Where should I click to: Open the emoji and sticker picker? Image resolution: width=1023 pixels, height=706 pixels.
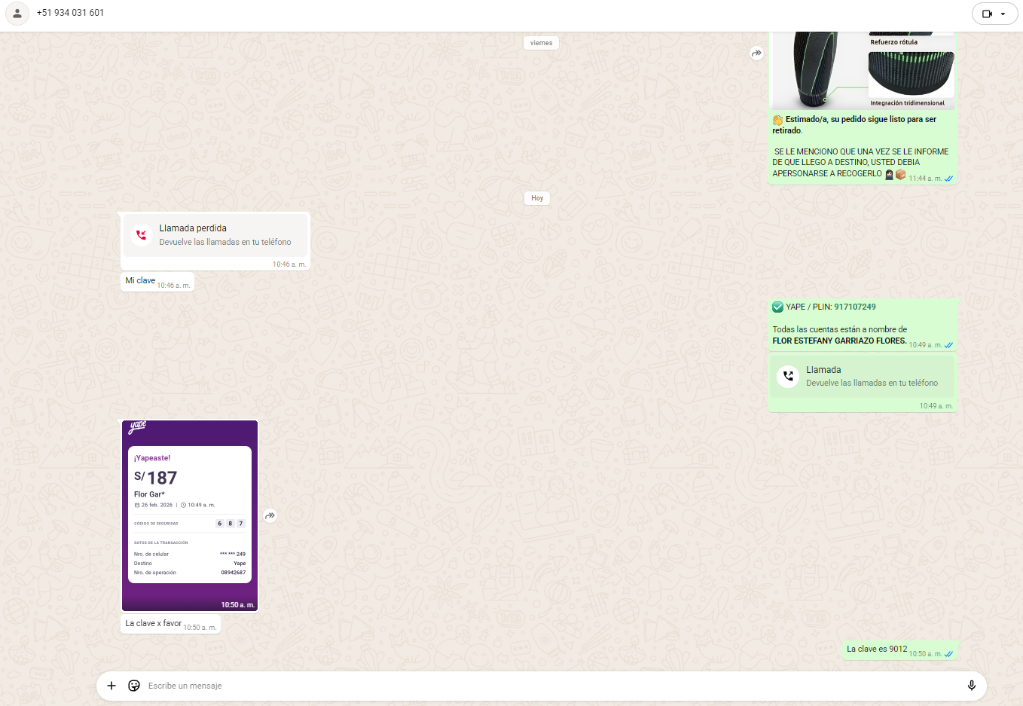coord(134,686)
